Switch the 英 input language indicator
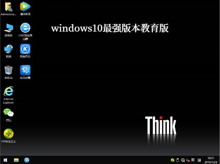220x164 pixels. pyautogui.click(x=193, y=160)
